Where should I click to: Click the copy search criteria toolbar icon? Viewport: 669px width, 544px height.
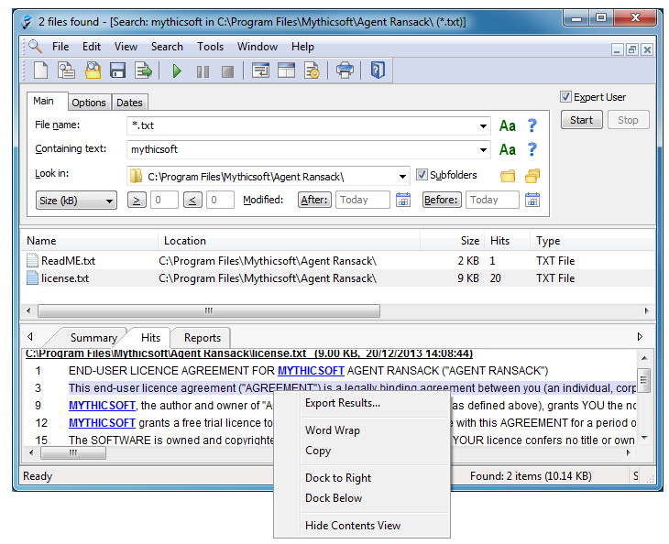pyautogui.click(x=66, y=70)
